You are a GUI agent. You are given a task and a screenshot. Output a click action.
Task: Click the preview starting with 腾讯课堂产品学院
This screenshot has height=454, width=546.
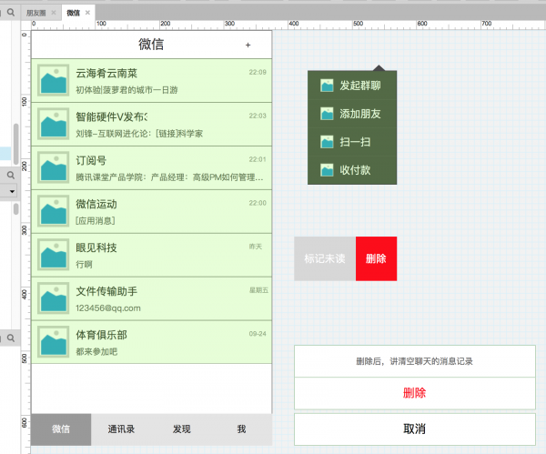point(169,177)
